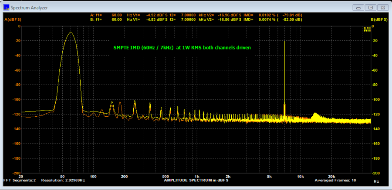The width and height of the screenshot is (392, 190).
Task: Click the 1k tick on the frequency axis
Action: point(197,177)
